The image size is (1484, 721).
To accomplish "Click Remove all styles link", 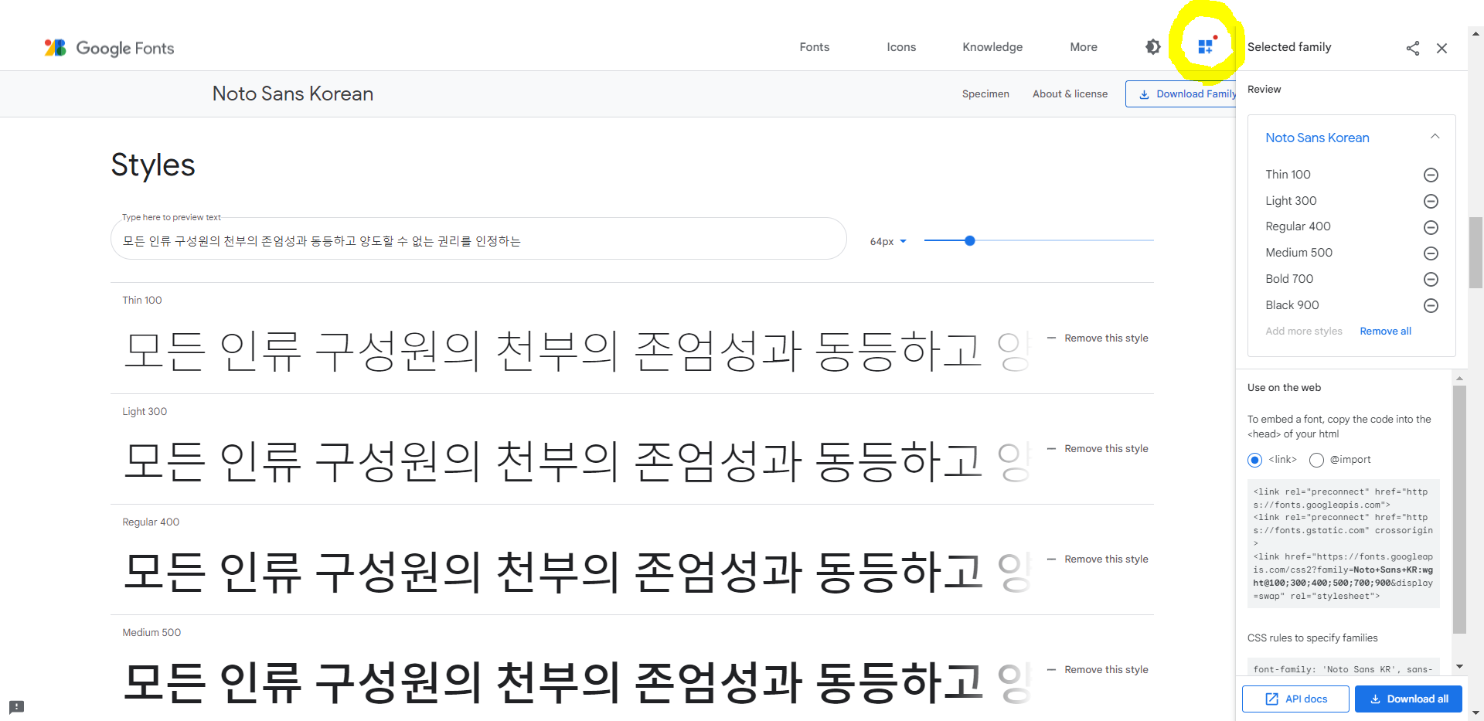I will click(1385, 331).
